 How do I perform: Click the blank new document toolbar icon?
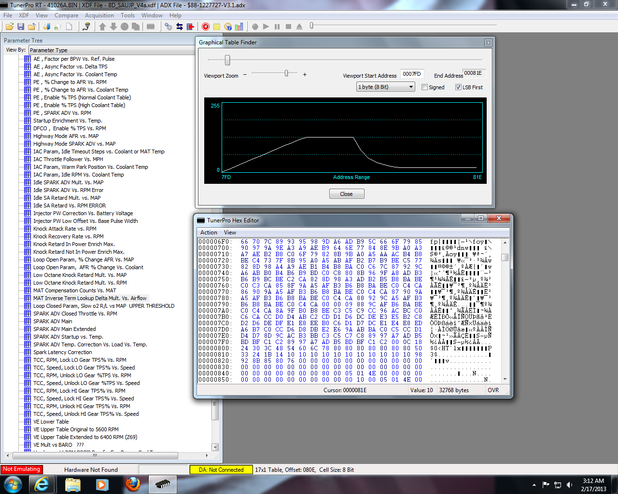pyautogui.click(x=69, y=27)
